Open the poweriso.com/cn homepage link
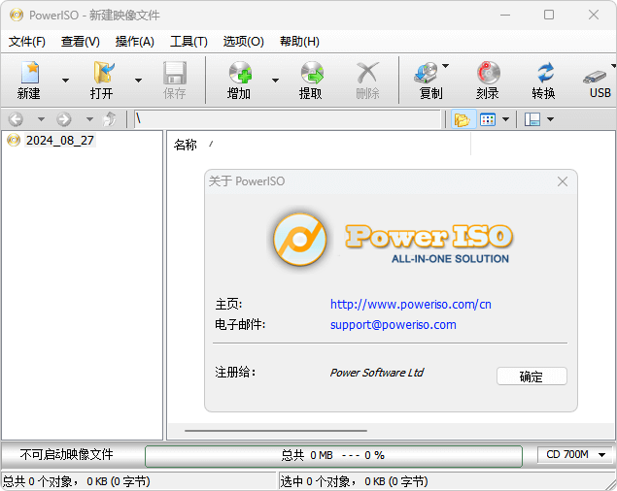617x491 pixels. (x=410, y=304)
